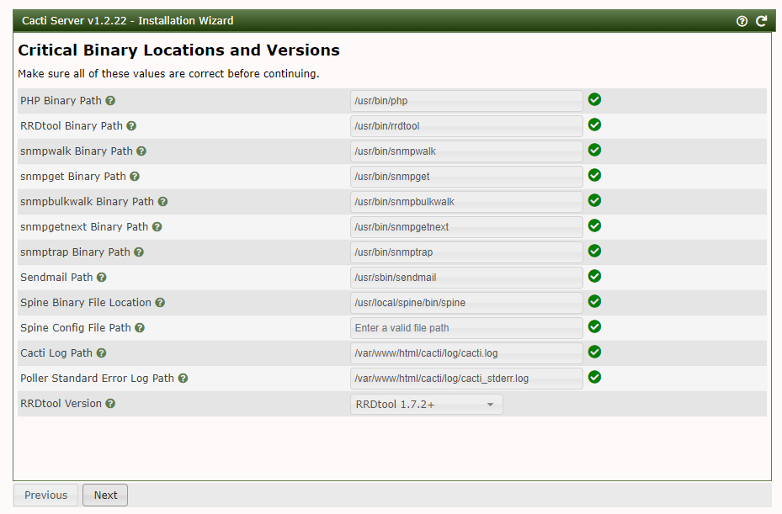This screenshot has height=514, width=782.
Task: Click the 'Critical Binary Locations and Versions' heading
Action: coord(178,50)
